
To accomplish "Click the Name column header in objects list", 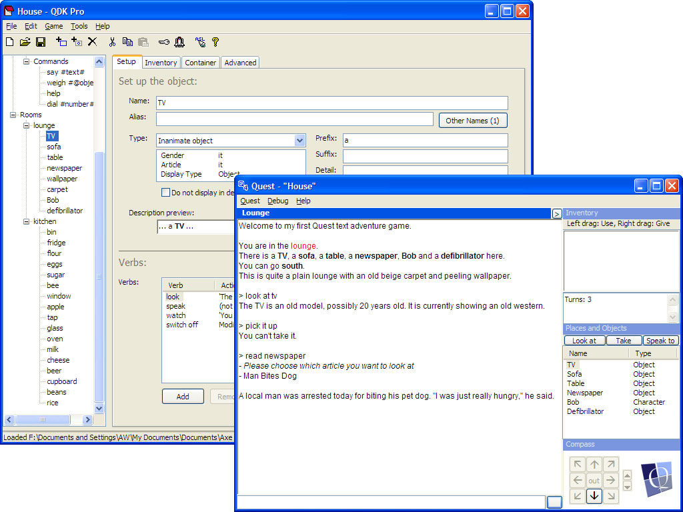I will coord(596,353).
